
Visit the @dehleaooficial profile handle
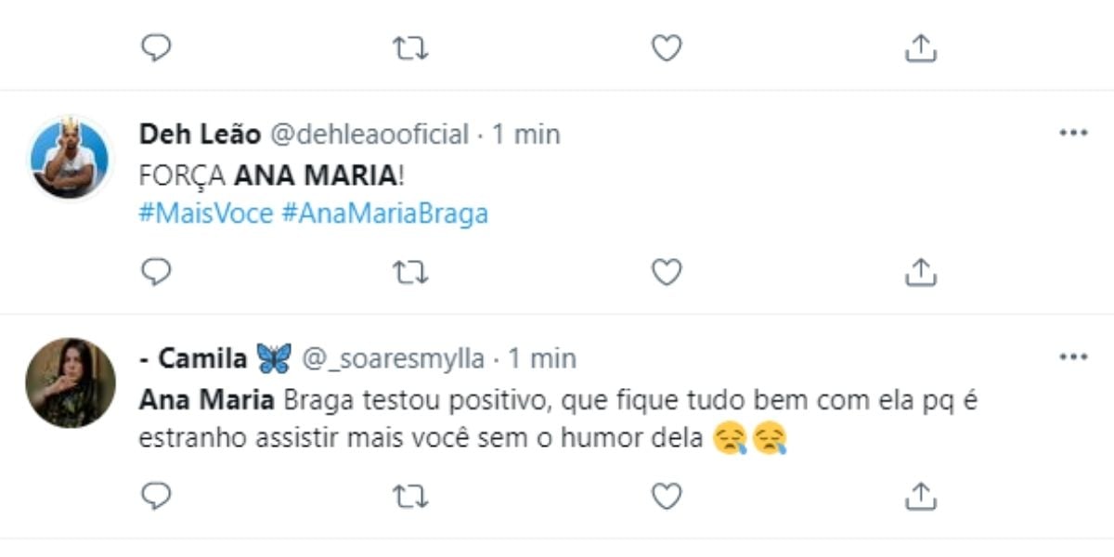[369, 135]
